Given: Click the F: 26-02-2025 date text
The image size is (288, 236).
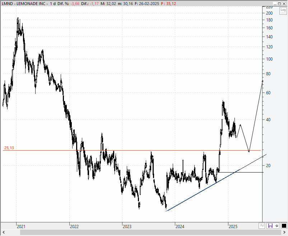Looking at the screenshot, I should pos(147,4).
